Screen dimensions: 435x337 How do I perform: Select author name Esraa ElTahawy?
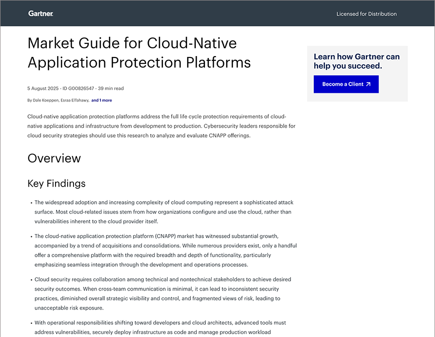click(74, 101)
